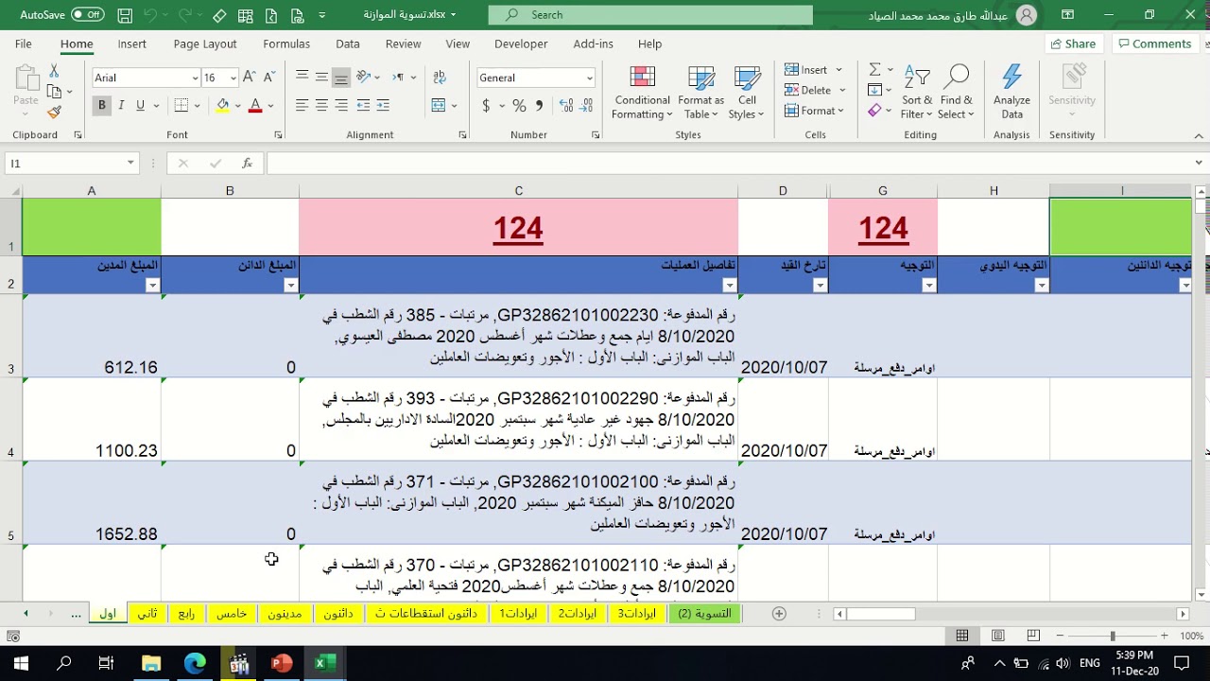Image resolution: width=1210 pixels, height=681 pixels.
Task: Click Insert cells button
Action: coord(806,70)
